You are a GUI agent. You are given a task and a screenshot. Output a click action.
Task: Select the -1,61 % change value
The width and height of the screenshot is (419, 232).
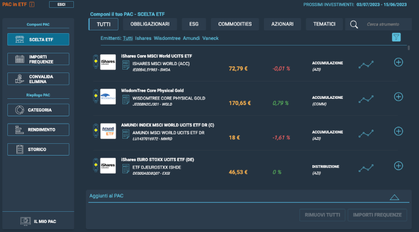click(x=281, y=138)
